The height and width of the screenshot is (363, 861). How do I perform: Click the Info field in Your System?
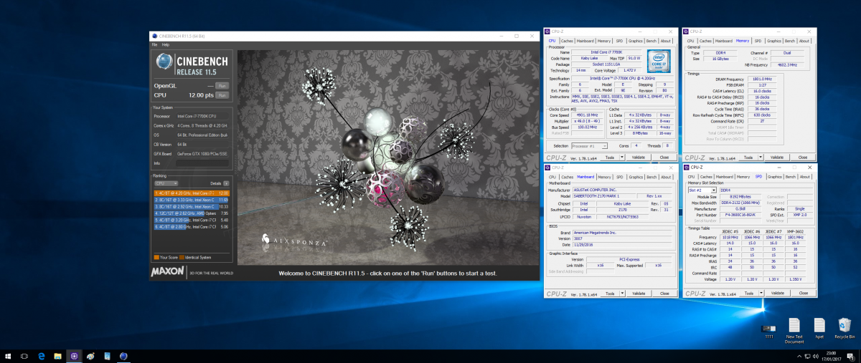pyautogui.click(x=202, y=163)
